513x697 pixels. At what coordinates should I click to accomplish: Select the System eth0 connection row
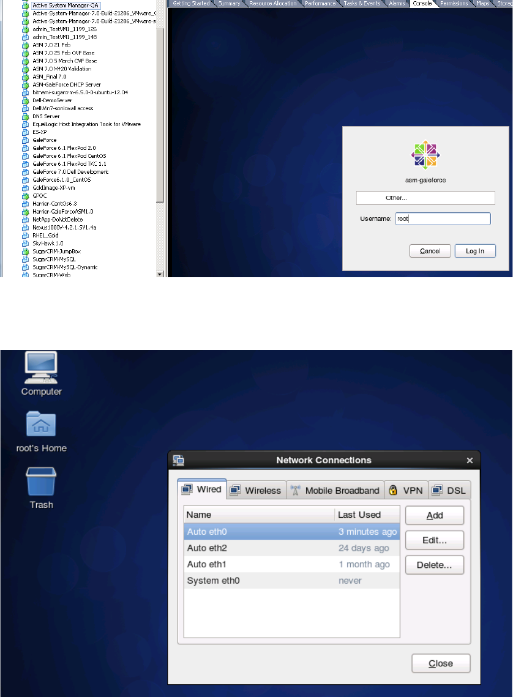click(291, 581)
